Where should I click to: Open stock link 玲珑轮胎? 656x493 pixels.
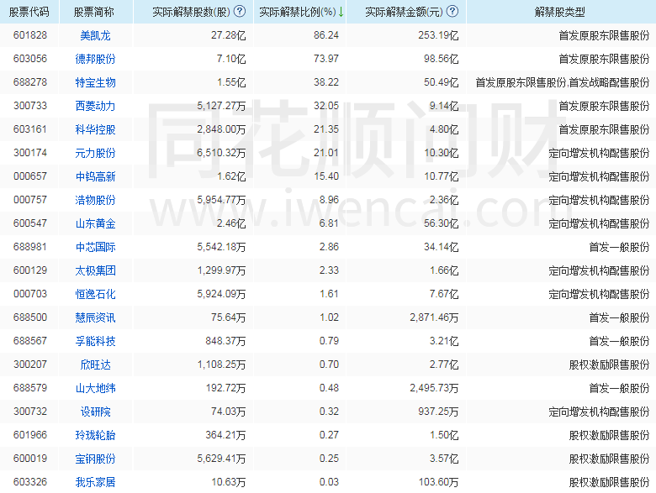[x=95, y=435]
